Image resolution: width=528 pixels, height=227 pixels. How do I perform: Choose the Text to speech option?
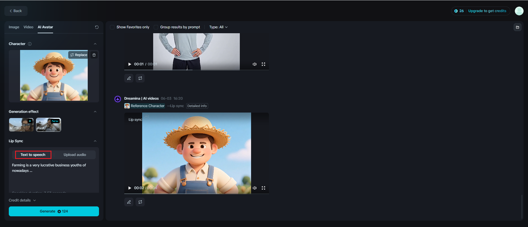point(33,155)
